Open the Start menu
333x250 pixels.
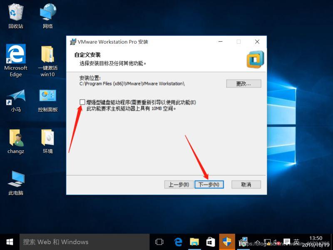tap(9, 241)
